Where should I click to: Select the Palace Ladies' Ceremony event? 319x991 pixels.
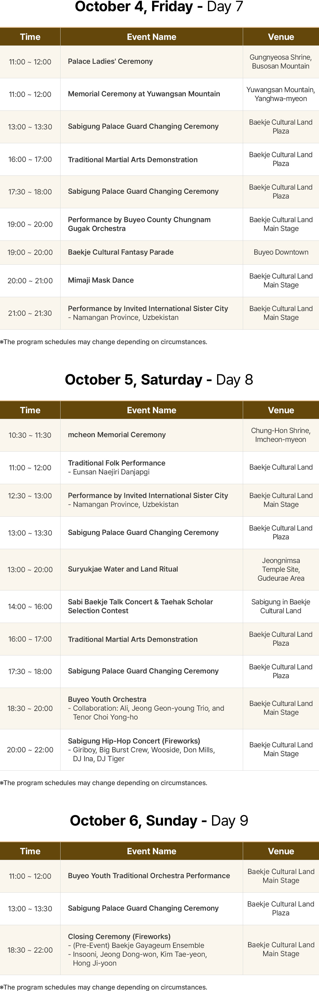(x=110, y=61)
